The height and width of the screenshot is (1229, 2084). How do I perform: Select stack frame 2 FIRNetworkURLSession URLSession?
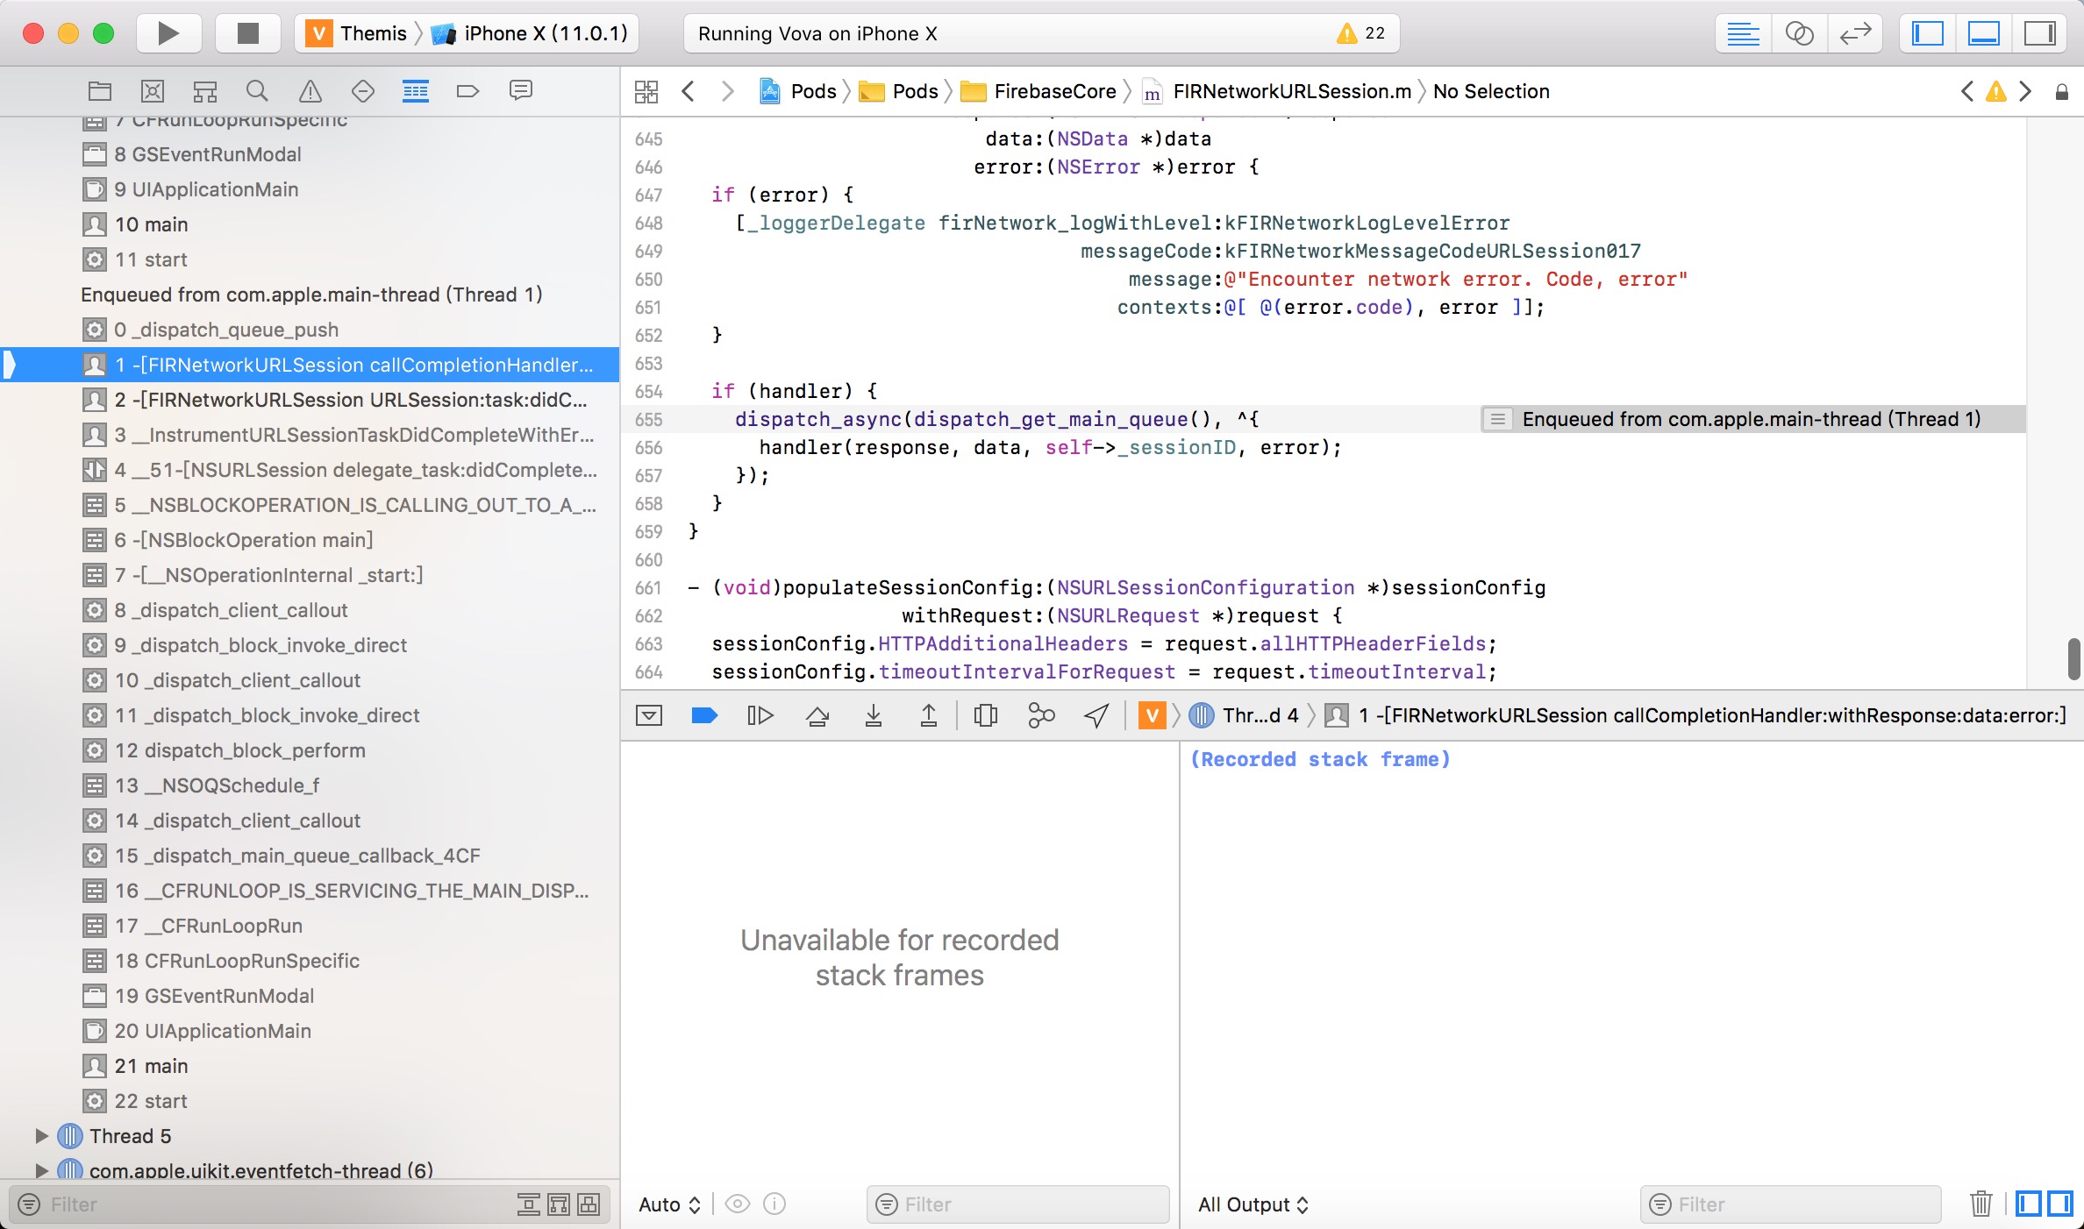[351, 398]
